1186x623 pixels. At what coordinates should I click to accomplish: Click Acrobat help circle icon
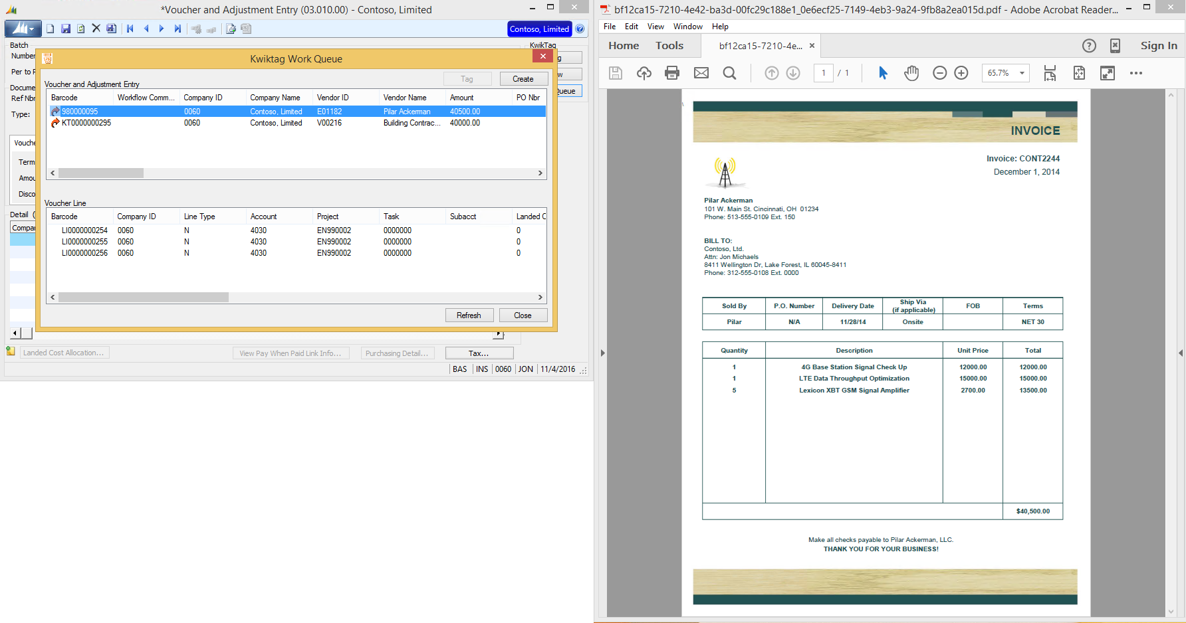[x=1089, y=46]
